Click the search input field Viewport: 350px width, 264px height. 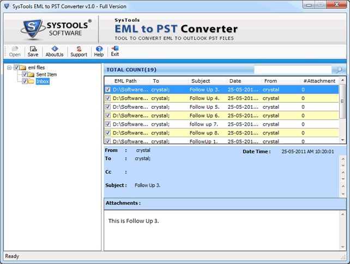point(292,70)
